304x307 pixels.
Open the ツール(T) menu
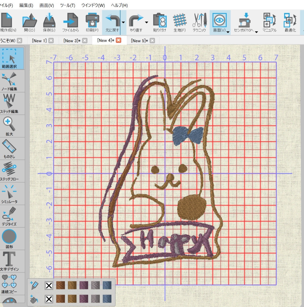coord(67,5)
